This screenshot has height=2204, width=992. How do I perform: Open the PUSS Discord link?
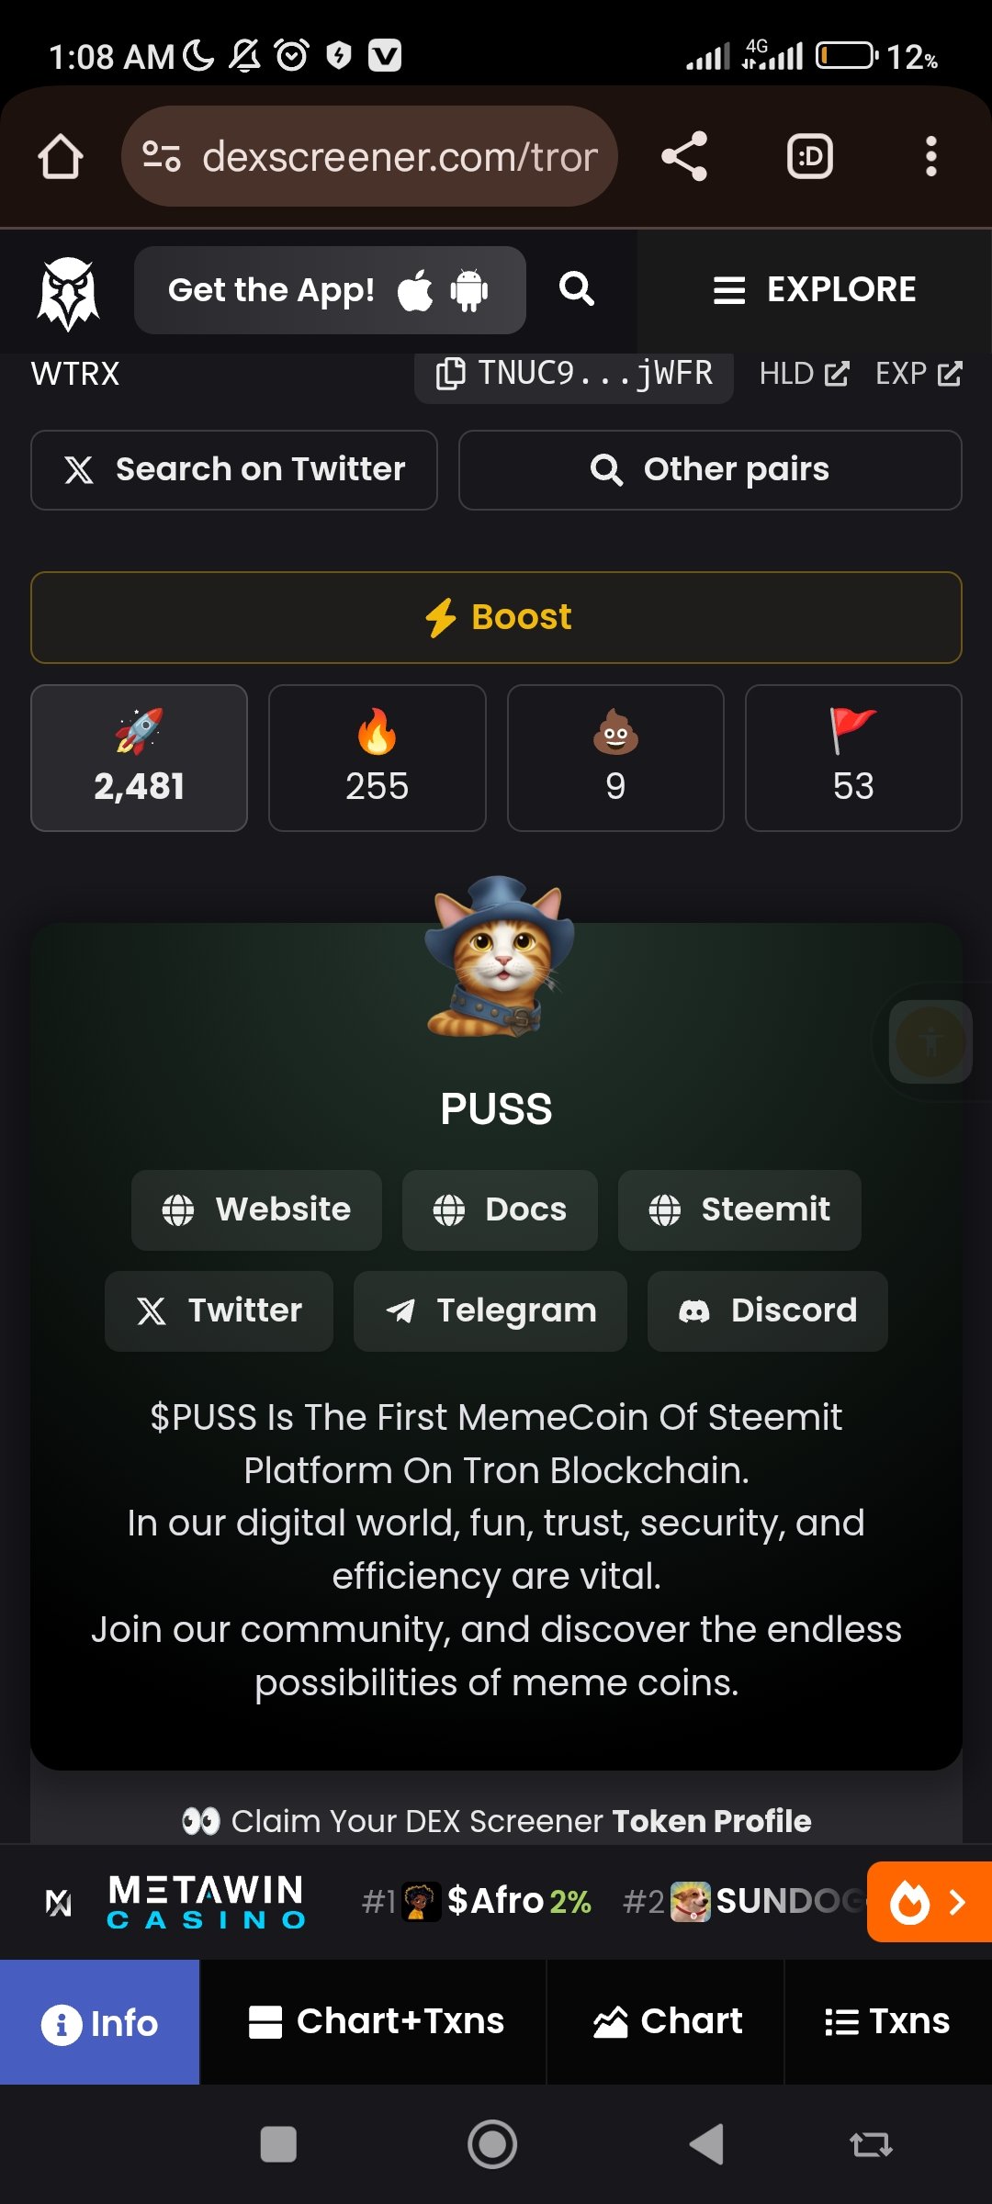coord(768,1310)
